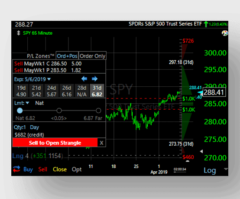240x199 pixels.
Task: Click the $726 profit zone label
Action: (x=188, y=41)
